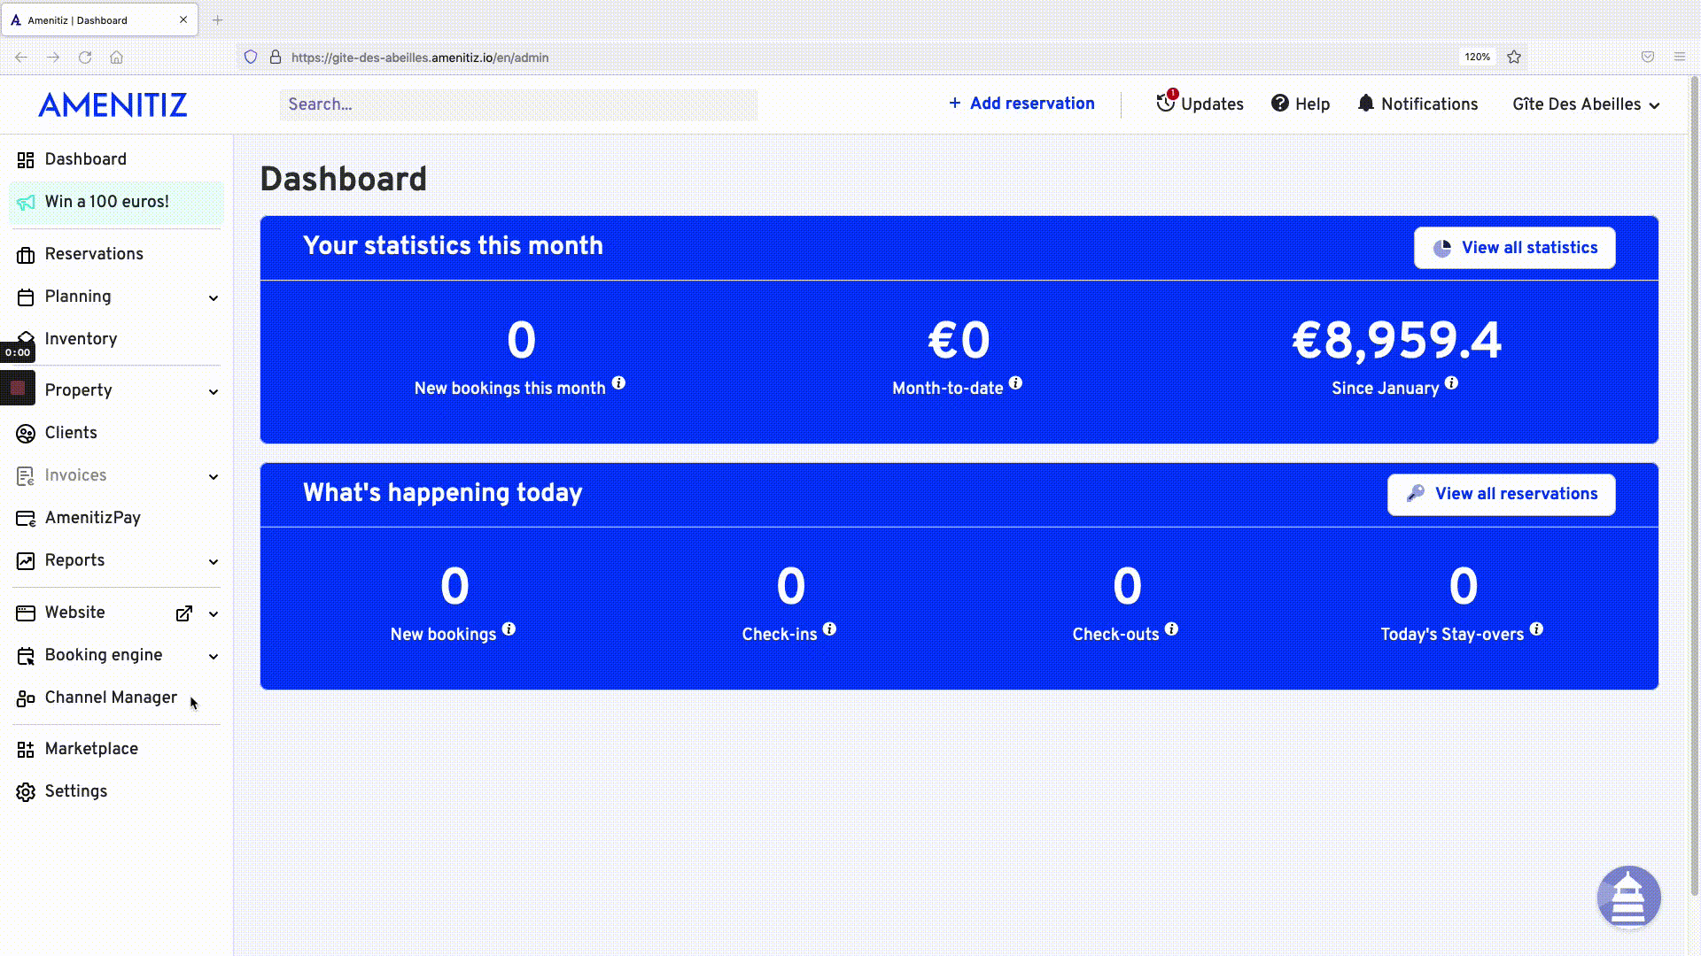Image resolution: width=1701 pixels, height=956 pixels.
Task: Click the browser home icon
Action: [x=116, y=58]
